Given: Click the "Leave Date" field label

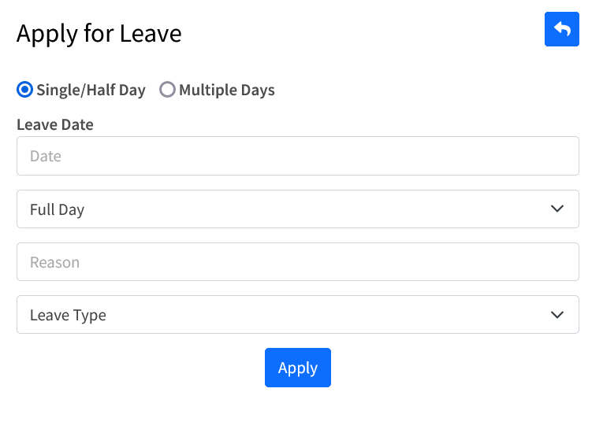Looking at the screenshot, I should tap(55, 124).
